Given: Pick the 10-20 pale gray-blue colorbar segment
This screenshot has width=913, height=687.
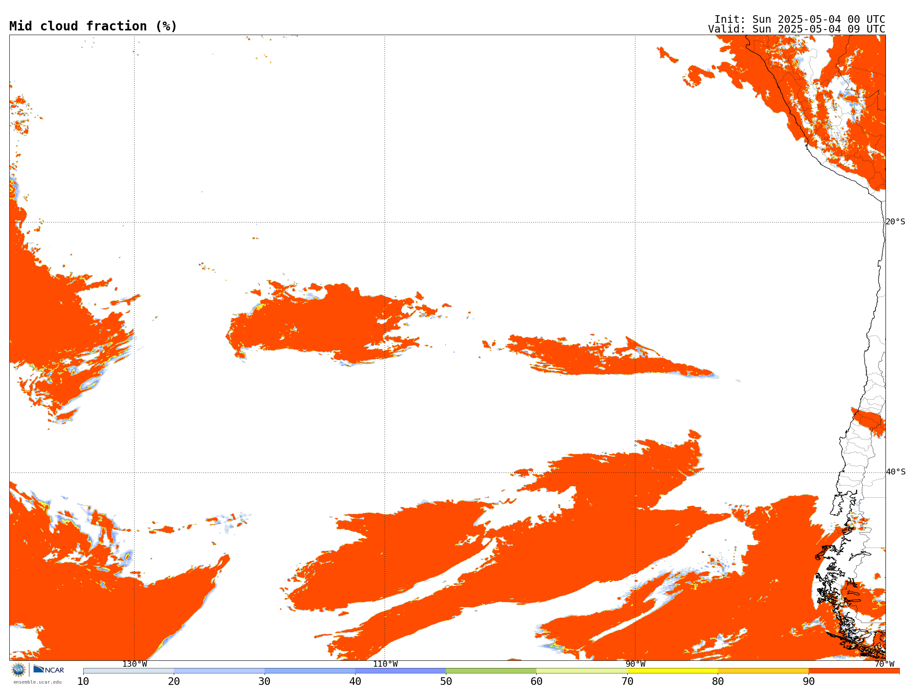Looking at the screenshot, I should (x=128, y=671).
